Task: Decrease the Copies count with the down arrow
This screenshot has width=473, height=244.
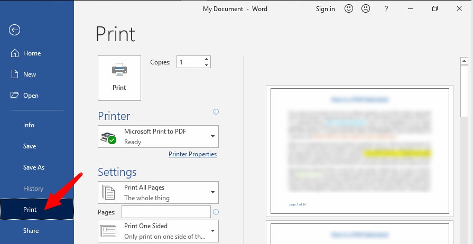Action: [x=206, y=65]
